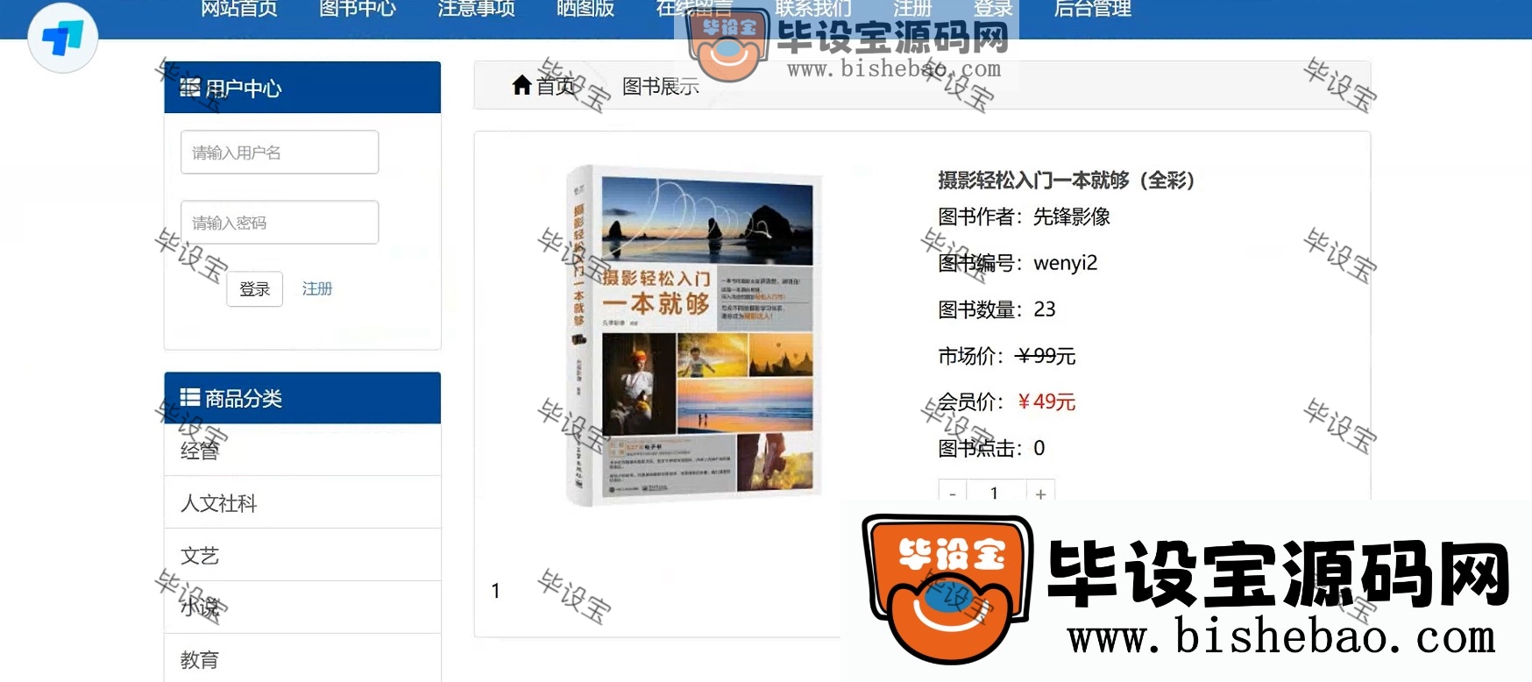Click the book title 摄影轻松入门一本就够
This screenshot has height=682, width=1532.
tap(1067, 181)
